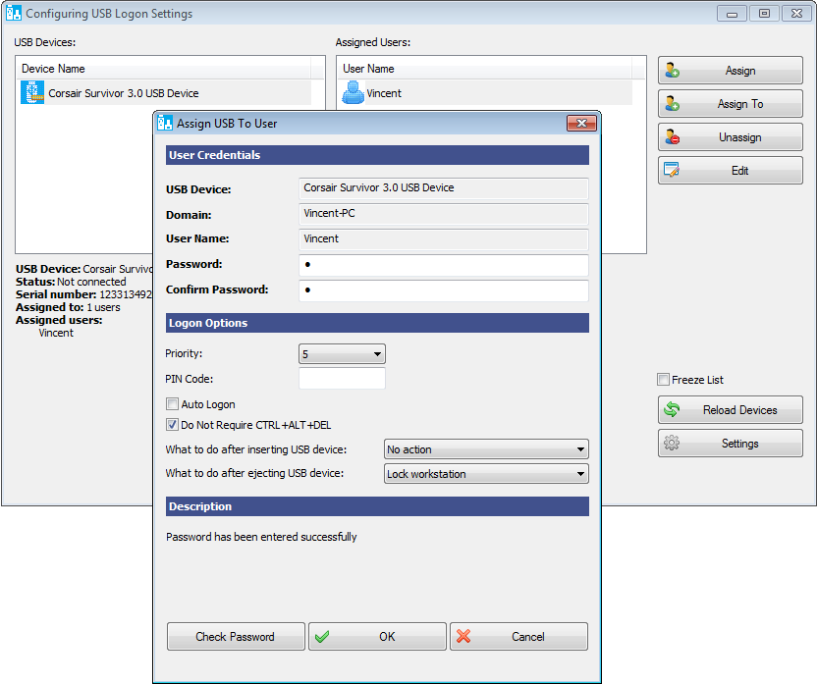
Task: Select the Vincent user icon
Action: click(353, 93)
